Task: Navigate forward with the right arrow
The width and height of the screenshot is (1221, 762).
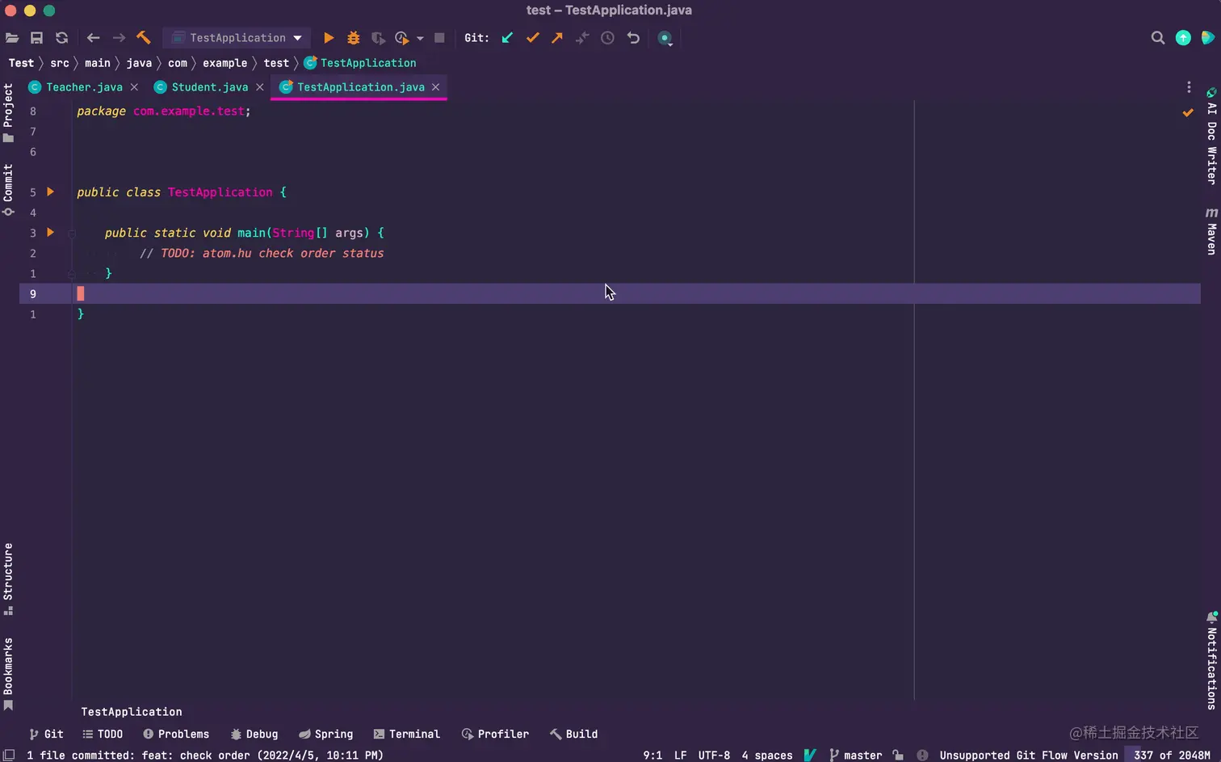Action: coord(119,38)
